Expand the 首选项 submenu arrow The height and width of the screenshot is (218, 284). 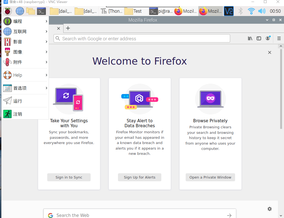46,88
